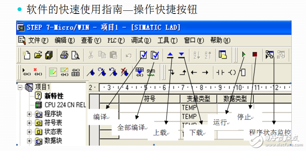The width and height of the screenshot is (306, 151).
Task: Click the system menu icon left of 文件
Action: coord(22,40)
